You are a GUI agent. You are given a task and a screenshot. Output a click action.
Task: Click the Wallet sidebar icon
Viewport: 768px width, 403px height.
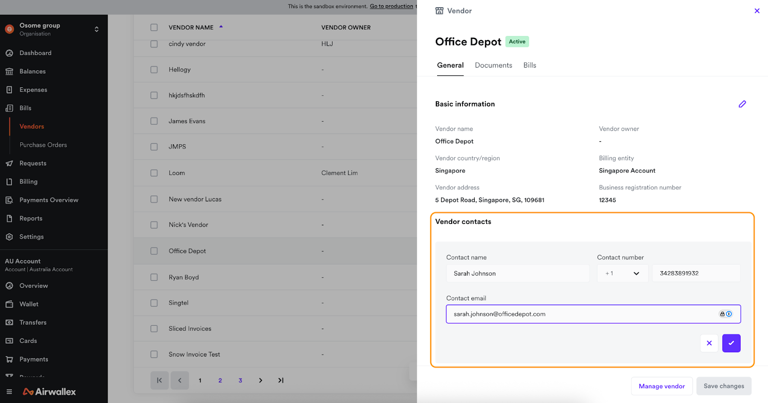[x=9, y=304]
